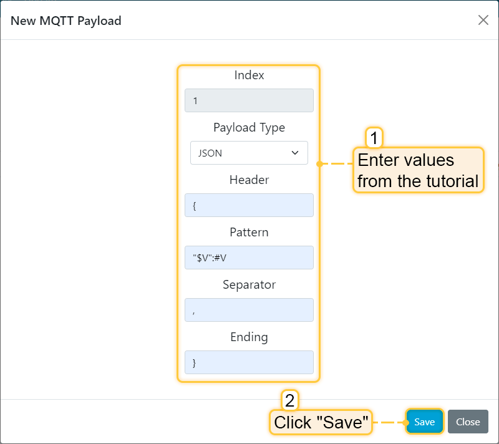
Task: Open the Payload Type JSON dropdown
Action: tap(249, 153)
